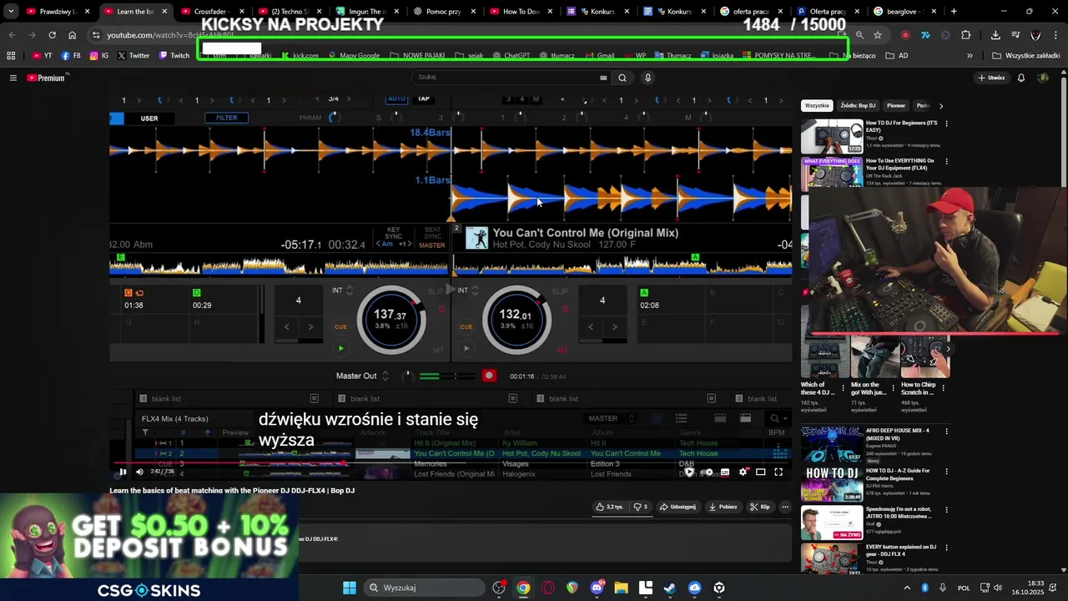Open How To DJ For Beginners video

click(901, 127)
